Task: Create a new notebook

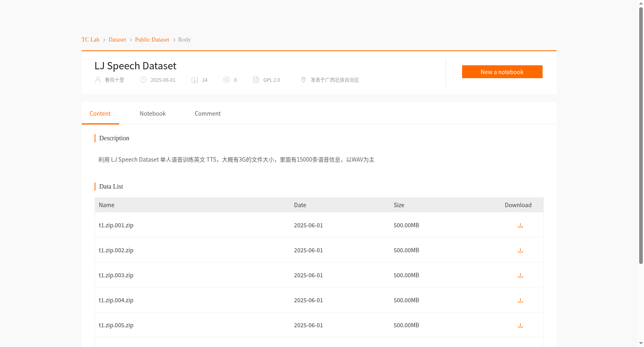Action: [502, 72]
